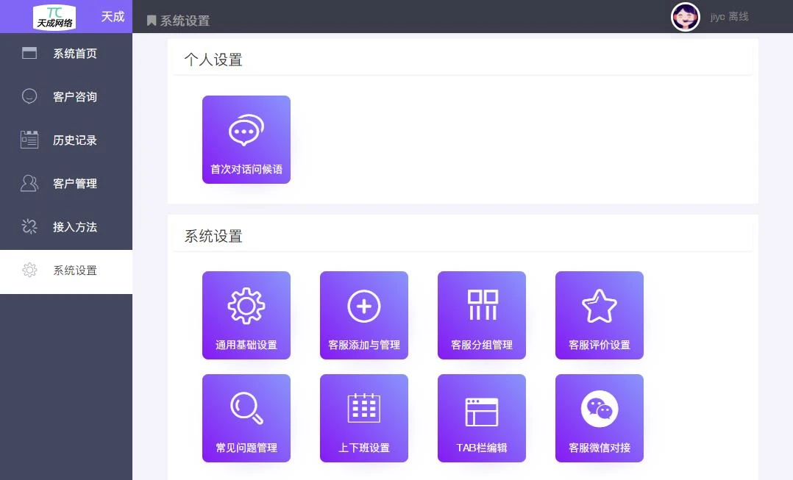The image size is (793, 480).
Task: Select the 客服评价设置 star icon
Action: click(x=599, y=306)
